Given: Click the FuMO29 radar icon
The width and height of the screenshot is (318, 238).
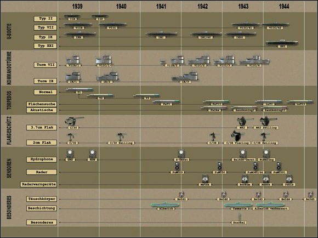Looking at the screenshot, I should click(x=177, y=166).
